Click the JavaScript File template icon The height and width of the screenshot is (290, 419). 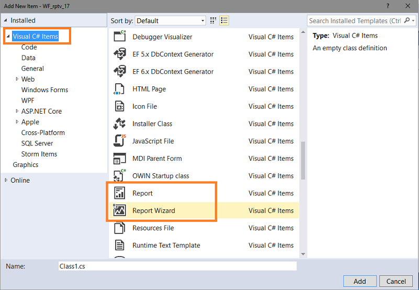point(119,141)
